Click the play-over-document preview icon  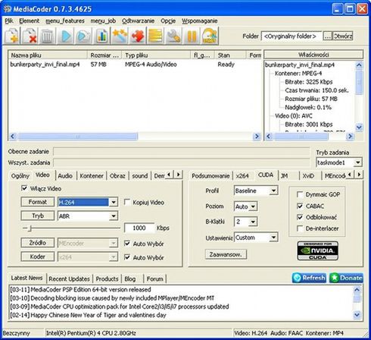pyautogui.click(x=83, y=36)
